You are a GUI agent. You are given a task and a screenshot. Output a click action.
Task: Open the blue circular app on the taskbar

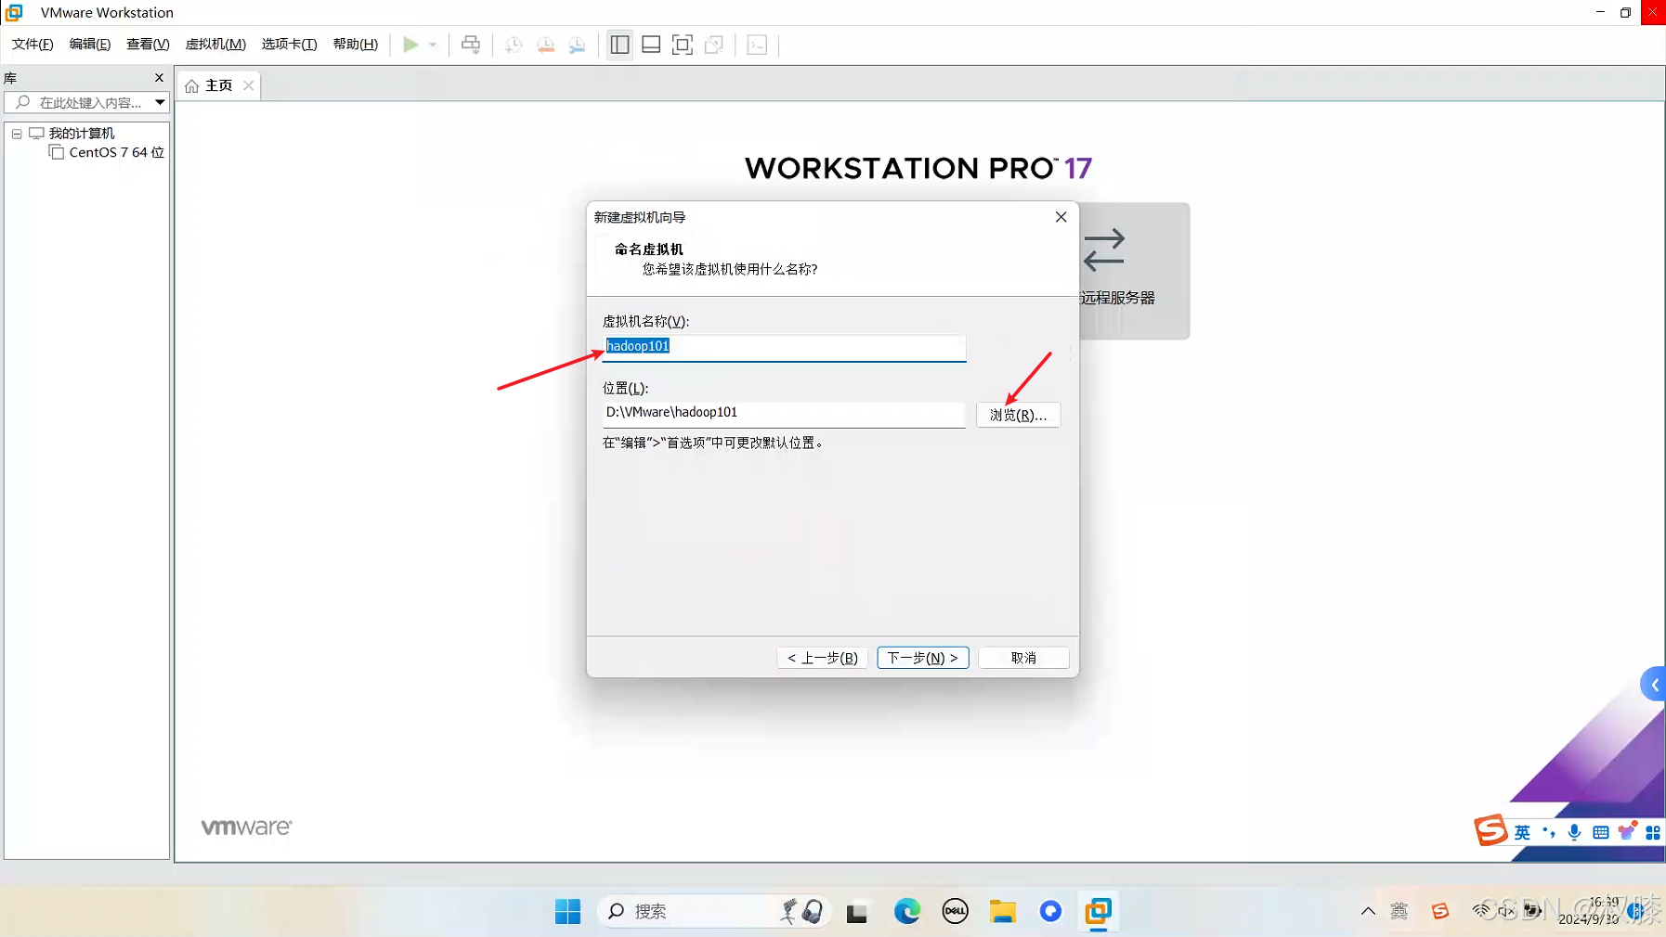(x=1050, y=912)
